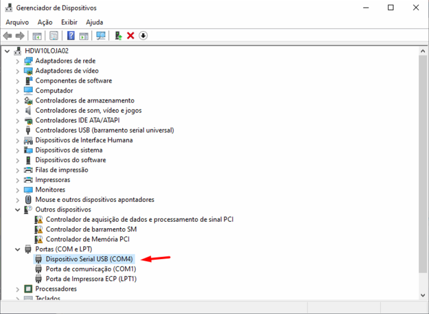Image resolution: width=429 pixels, height=314 pixels.
Task: Scan for hardware changes using toolbar icon
Action: coord(101,35)
